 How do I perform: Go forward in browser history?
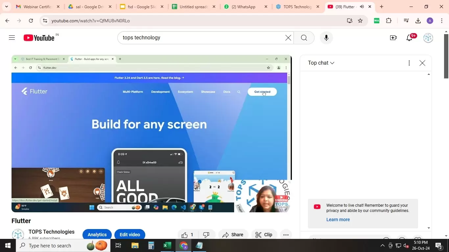[19, 21]
